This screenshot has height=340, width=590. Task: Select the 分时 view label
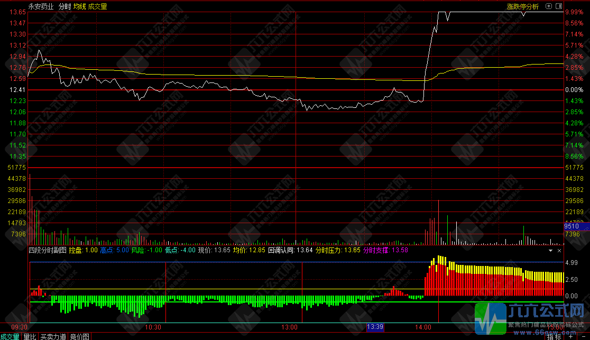pos(64,7)
